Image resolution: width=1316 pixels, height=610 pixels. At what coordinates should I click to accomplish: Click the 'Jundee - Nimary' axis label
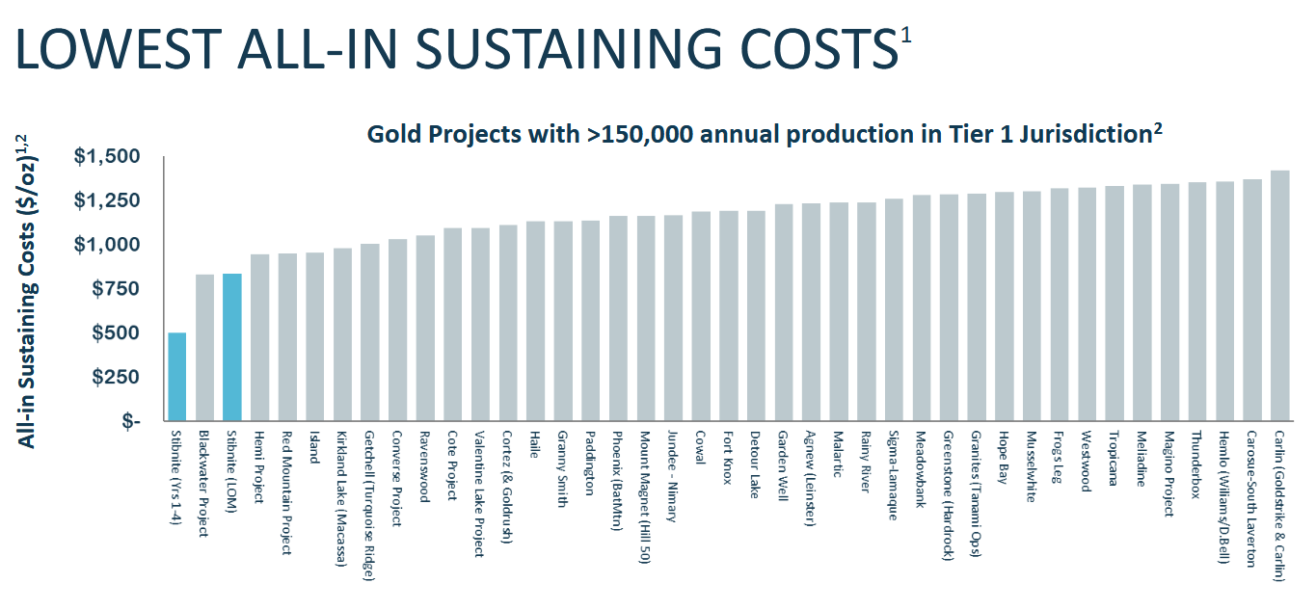672,476
